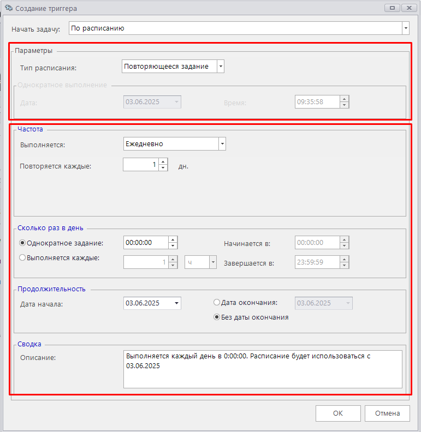Viewport: 421px width, 432px height.
Task: Click the OK button
Action: [337, 413]
